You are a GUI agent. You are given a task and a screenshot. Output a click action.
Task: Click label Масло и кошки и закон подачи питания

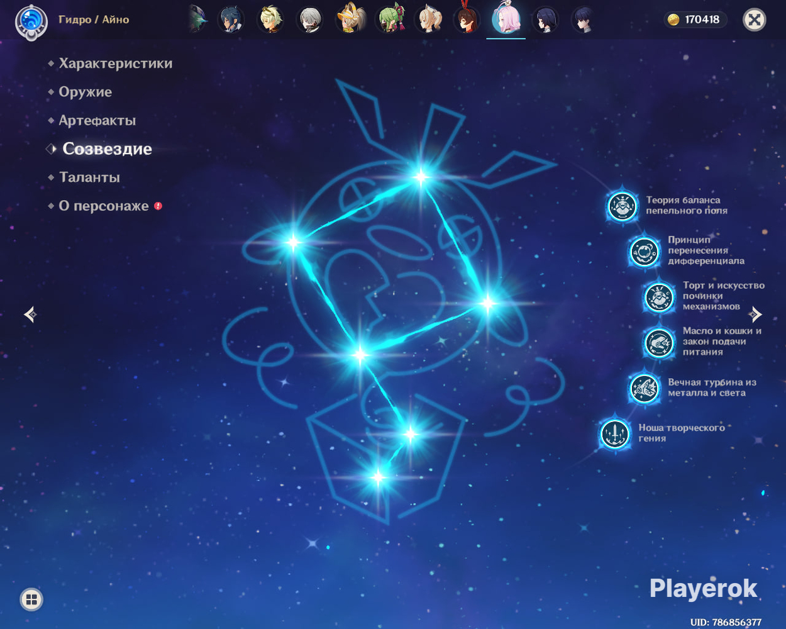(x=722, y=342)
